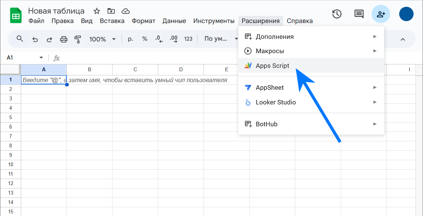This screenshot has height=216, width=423.
Task: Select column C header
Action: (135, 69)
